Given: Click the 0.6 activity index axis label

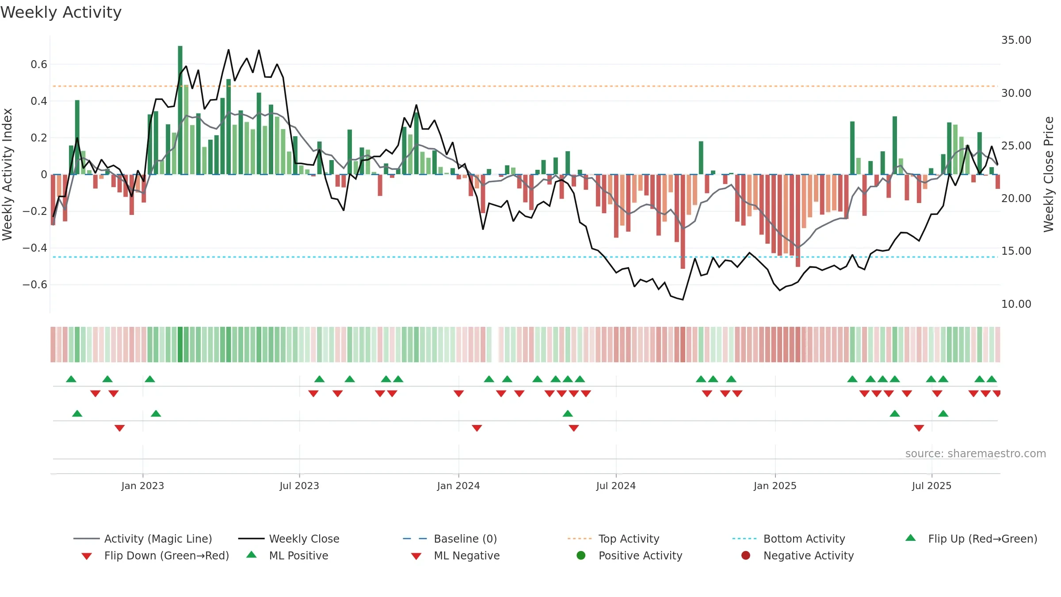Looking at the screenshot, I should (39, 65).
